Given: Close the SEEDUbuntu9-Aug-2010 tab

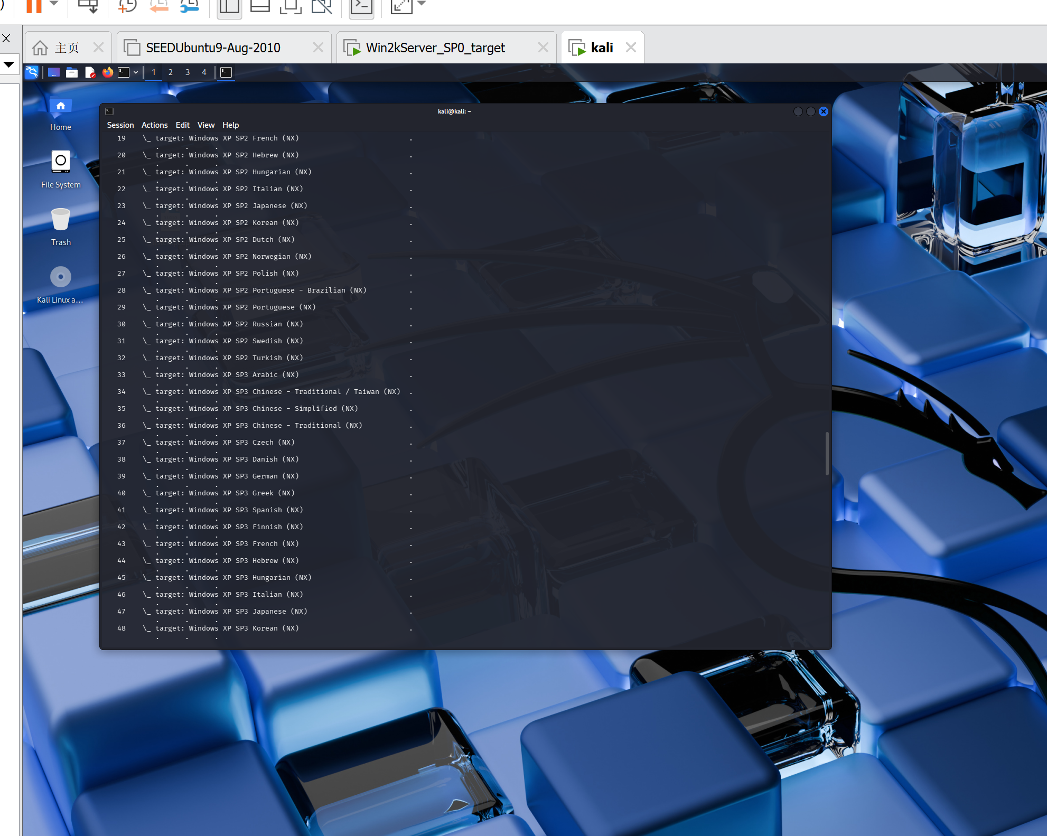Looking at the screenshot, I should pyautogui.click(x=318, y=48).
